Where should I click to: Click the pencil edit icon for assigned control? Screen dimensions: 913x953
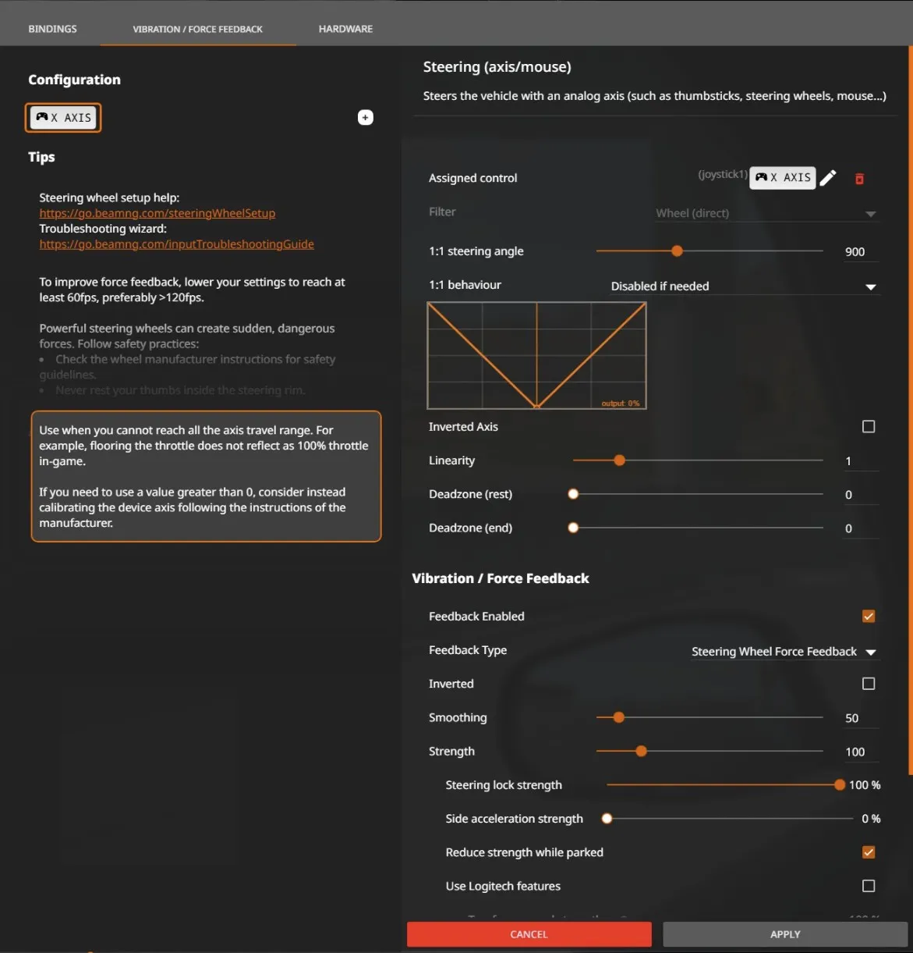coord(828,178)
